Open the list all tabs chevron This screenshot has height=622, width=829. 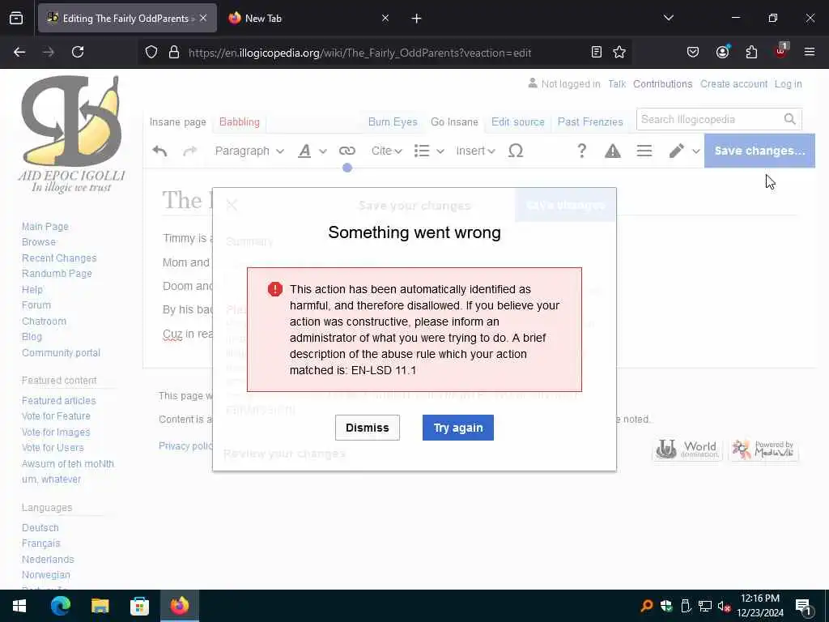click(668, 18)
